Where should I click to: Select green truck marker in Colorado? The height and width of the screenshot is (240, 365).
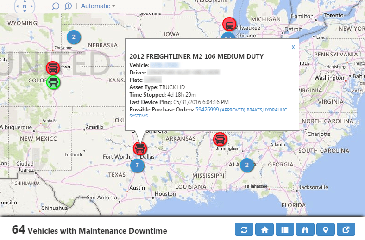click(54, 82)
